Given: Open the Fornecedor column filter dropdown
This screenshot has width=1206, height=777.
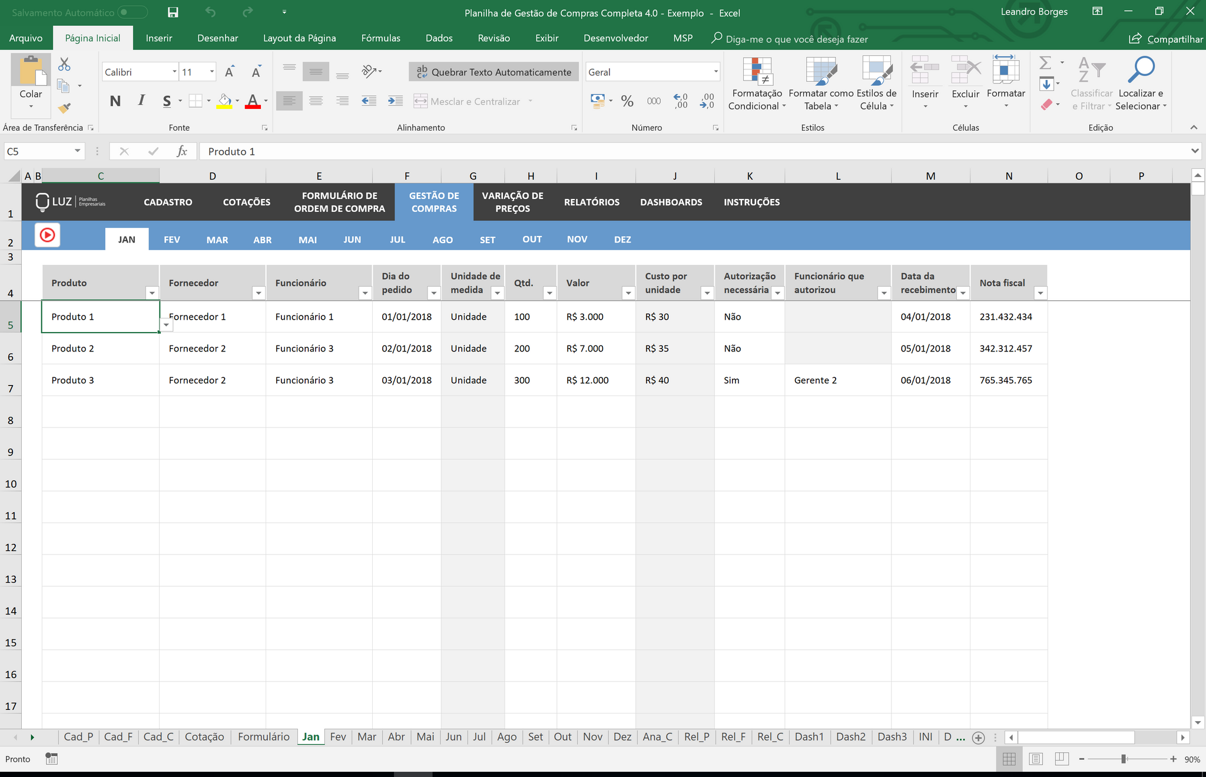Looking at the screenshot, I should pyautogui.click(x=259, y=293).
